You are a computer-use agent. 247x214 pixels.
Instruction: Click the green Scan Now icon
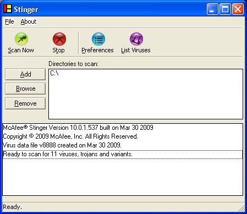click(21, 39)
